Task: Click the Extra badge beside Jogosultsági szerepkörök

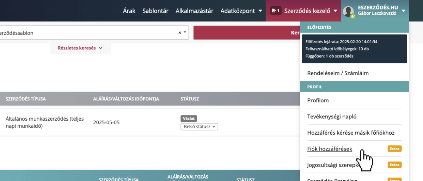Action: coord(394,165)
